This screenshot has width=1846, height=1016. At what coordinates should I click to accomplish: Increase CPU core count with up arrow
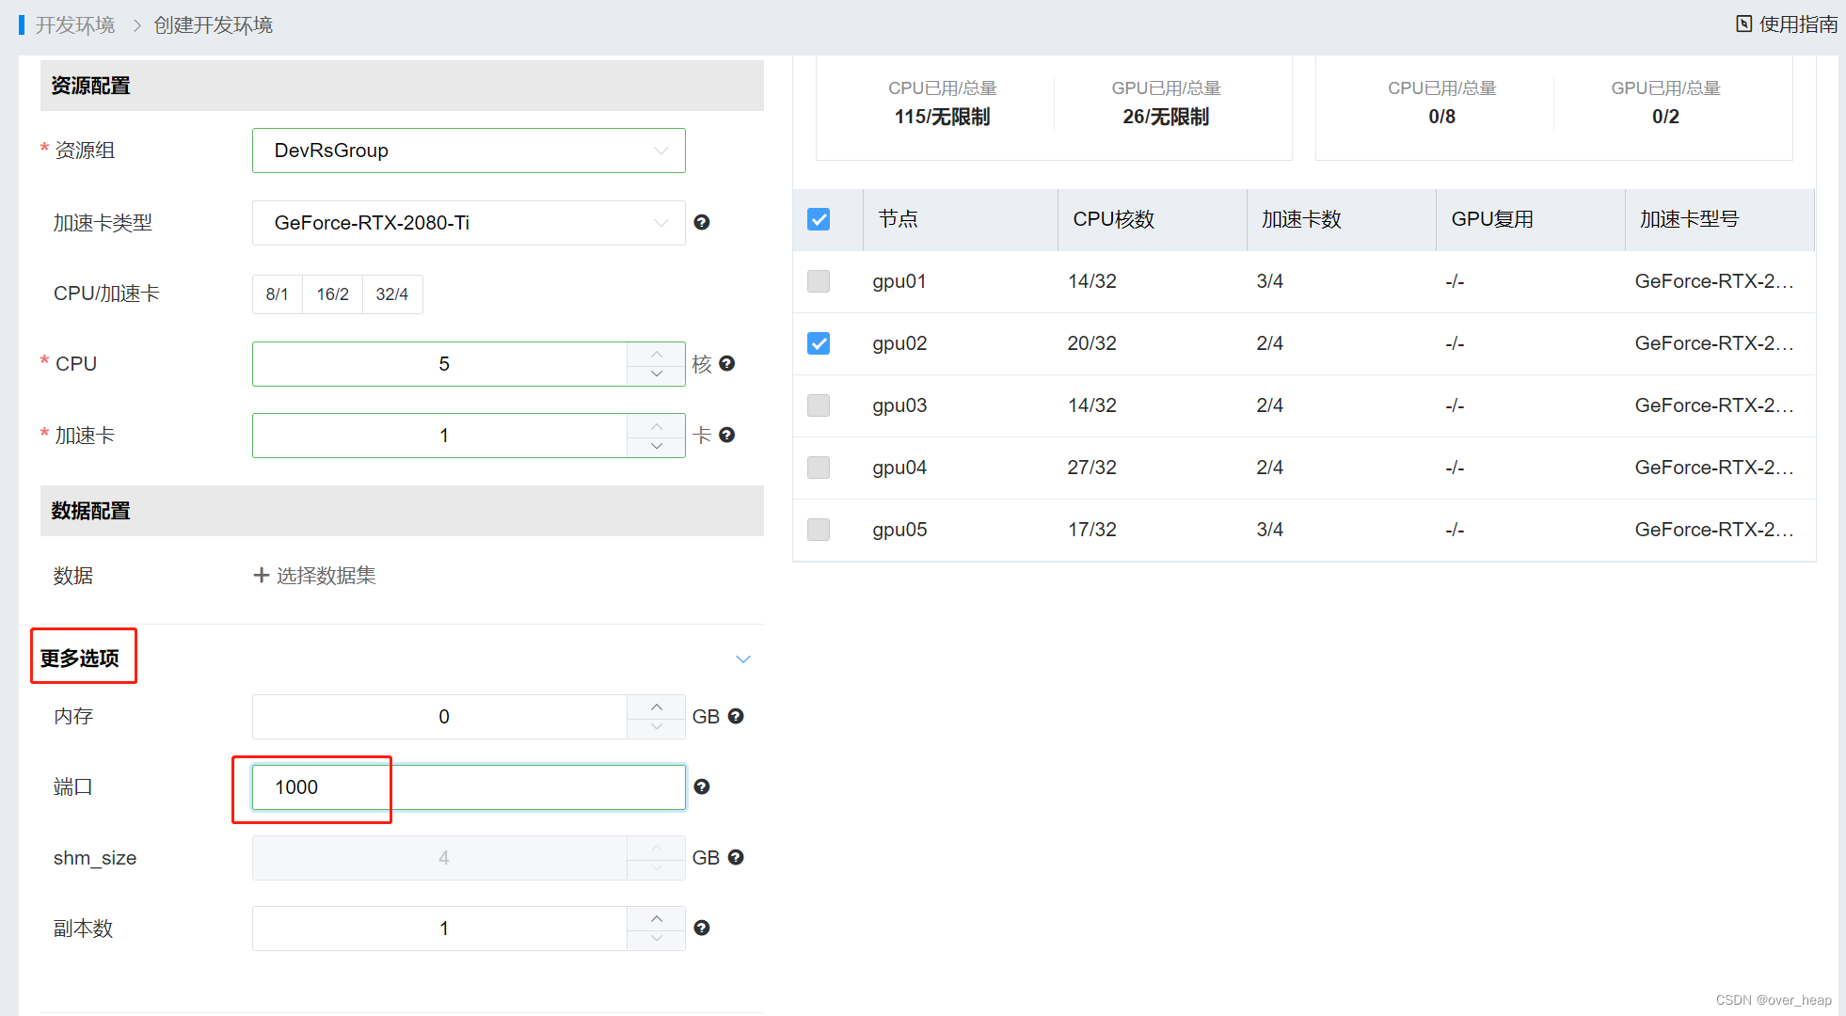tap(657, 354)
